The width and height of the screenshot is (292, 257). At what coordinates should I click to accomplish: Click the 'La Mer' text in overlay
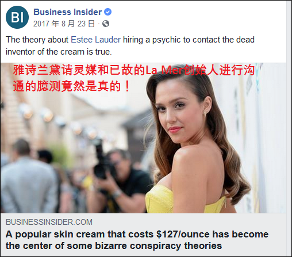164,71
